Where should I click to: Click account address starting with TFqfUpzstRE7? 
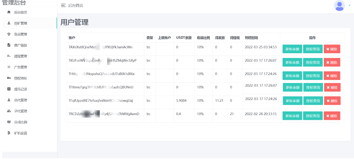pyautogui.click(x=101, y=100)
